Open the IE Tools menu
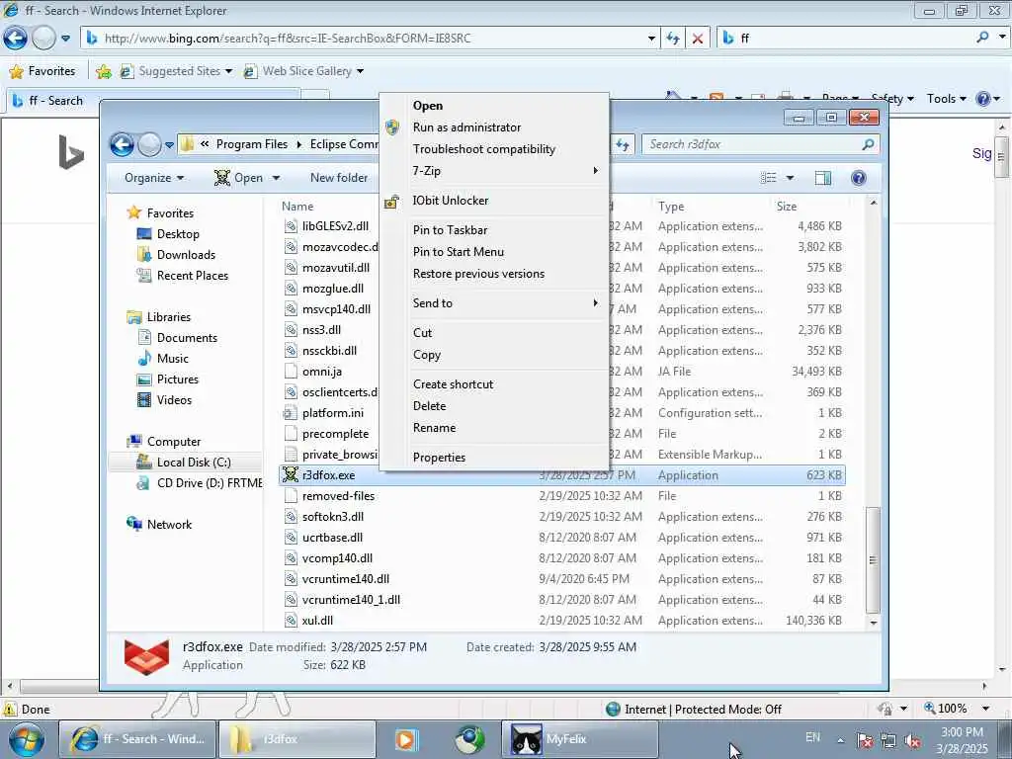 pyautogui.click(x=946, y=99)
